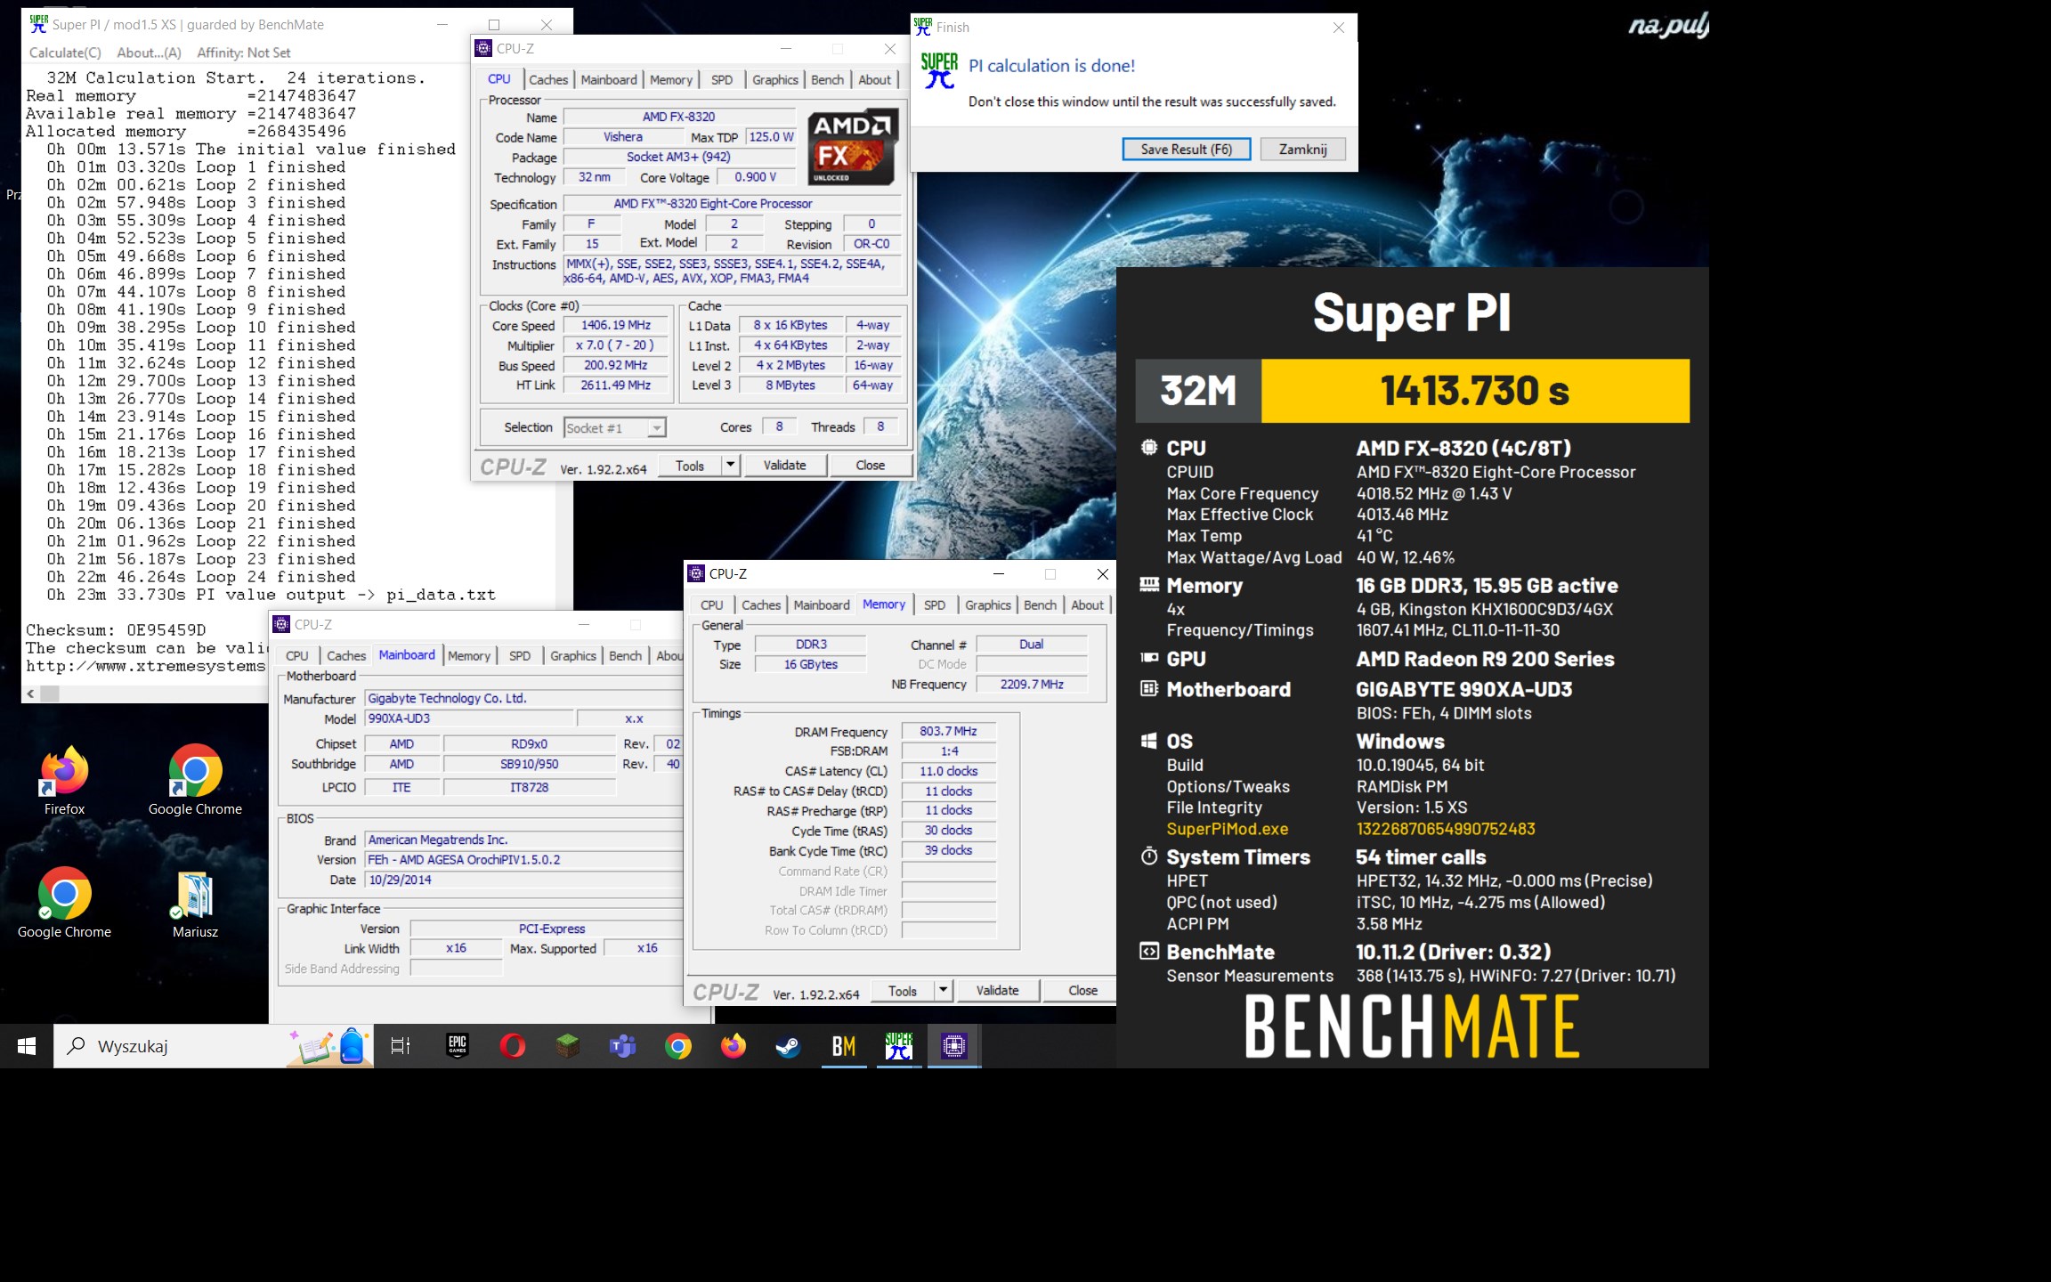The height and width of the screenshot is (1282, 2051).
Task: Open Minecraft from the taskbar
Action: tap(568, 1046)
